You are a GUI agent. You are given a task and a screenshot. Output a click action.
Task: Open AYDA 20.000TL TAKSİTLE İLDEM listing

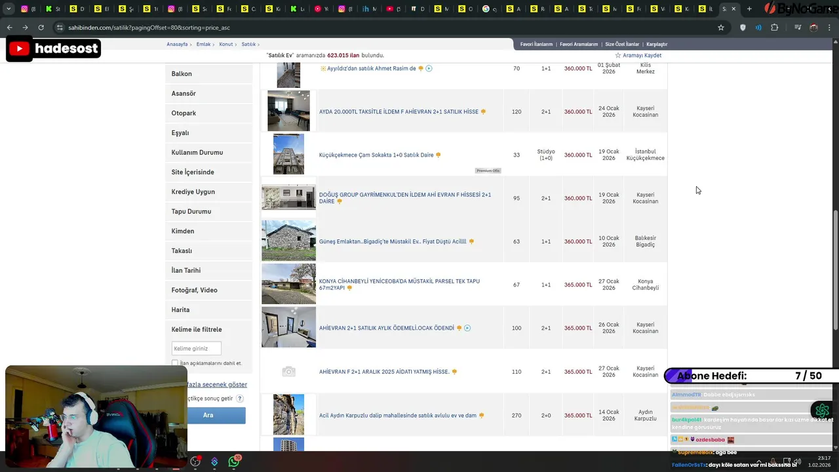point(399,112)
